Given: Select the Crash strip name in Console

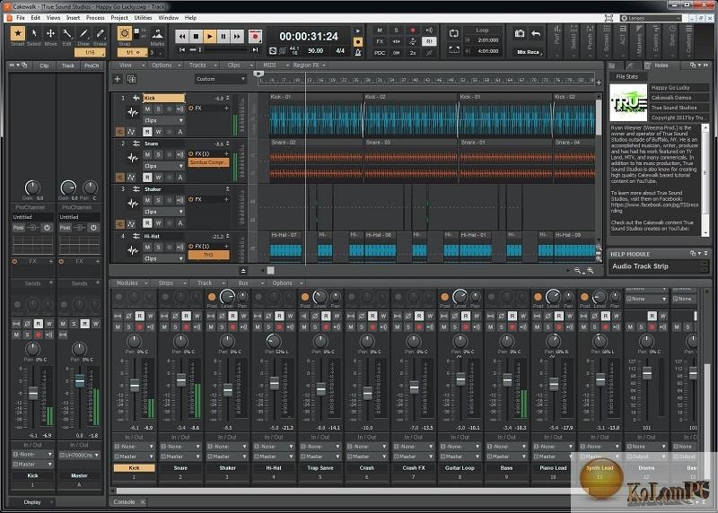Looking at the screenshot, I should (367, 468).
